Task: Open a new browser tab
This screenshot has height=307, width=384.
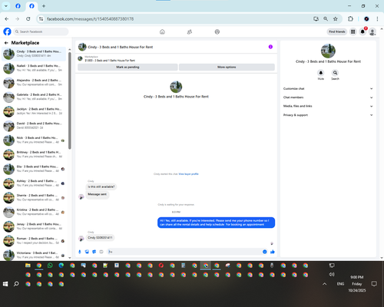Action: point(44,6)
